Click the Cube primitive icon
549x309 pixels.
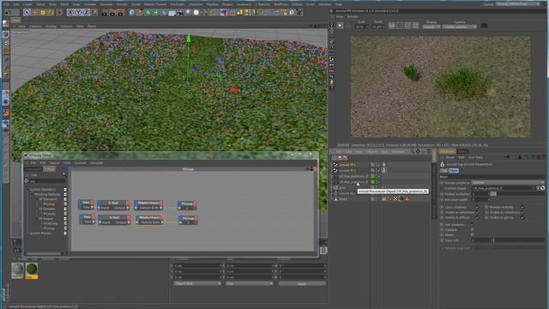(x=131, y=13)
